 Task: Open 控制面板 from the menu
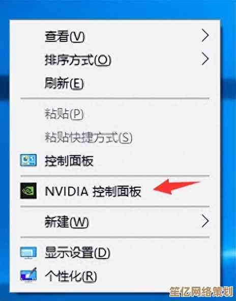[x=69, y=161]
